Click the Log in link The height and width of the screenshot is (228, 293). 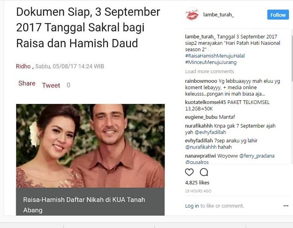[x=192, y=206]
